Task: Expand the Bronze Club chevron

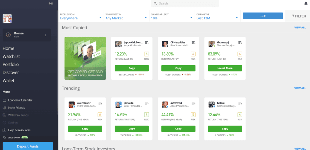Action: pyautogui.click(x=46, y=35)
